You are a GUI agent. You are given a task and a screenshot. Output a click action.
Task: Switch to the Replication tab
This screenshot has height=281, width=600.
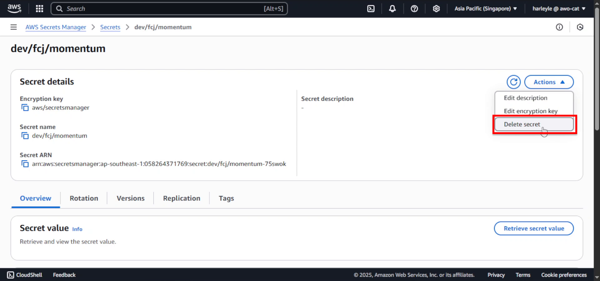point(182,198)
